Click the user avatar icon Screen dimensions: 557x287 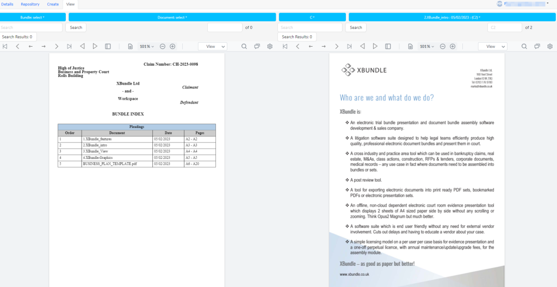(x=499, y=4)
